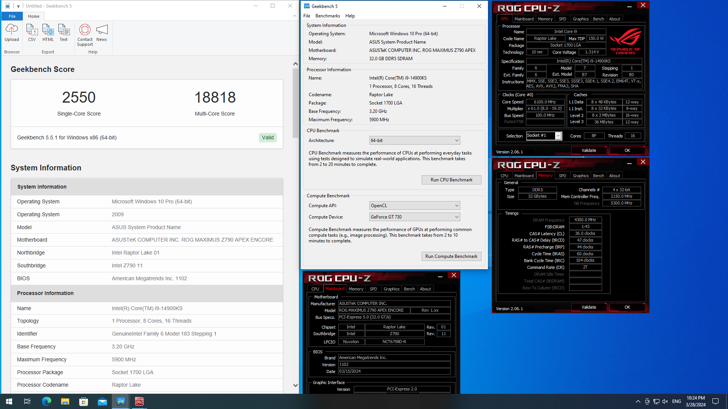The height and width of the screenshot is (409, 728).
Task: Switch to Graphics tab in Mainboard CPU-Z window
Action: point(391,289)
